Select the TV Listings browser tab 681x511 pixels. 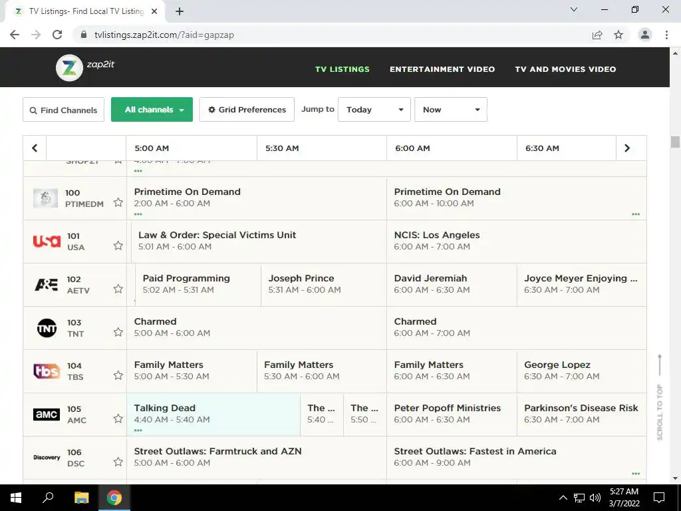84,11
